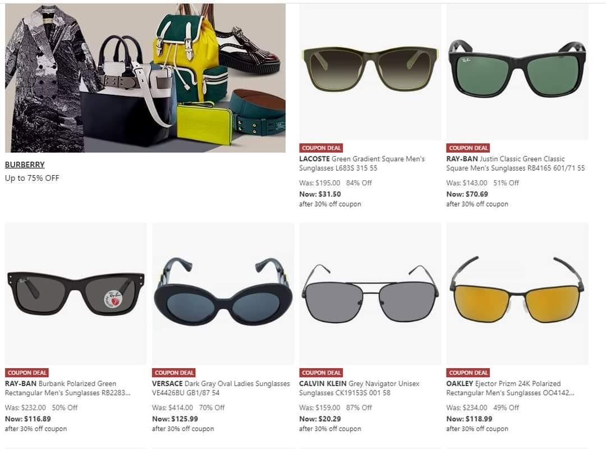Viewport: 606px width, 449px height.
Task: Open the Lacoste green gradient sunglasses image
Action: 370,72
